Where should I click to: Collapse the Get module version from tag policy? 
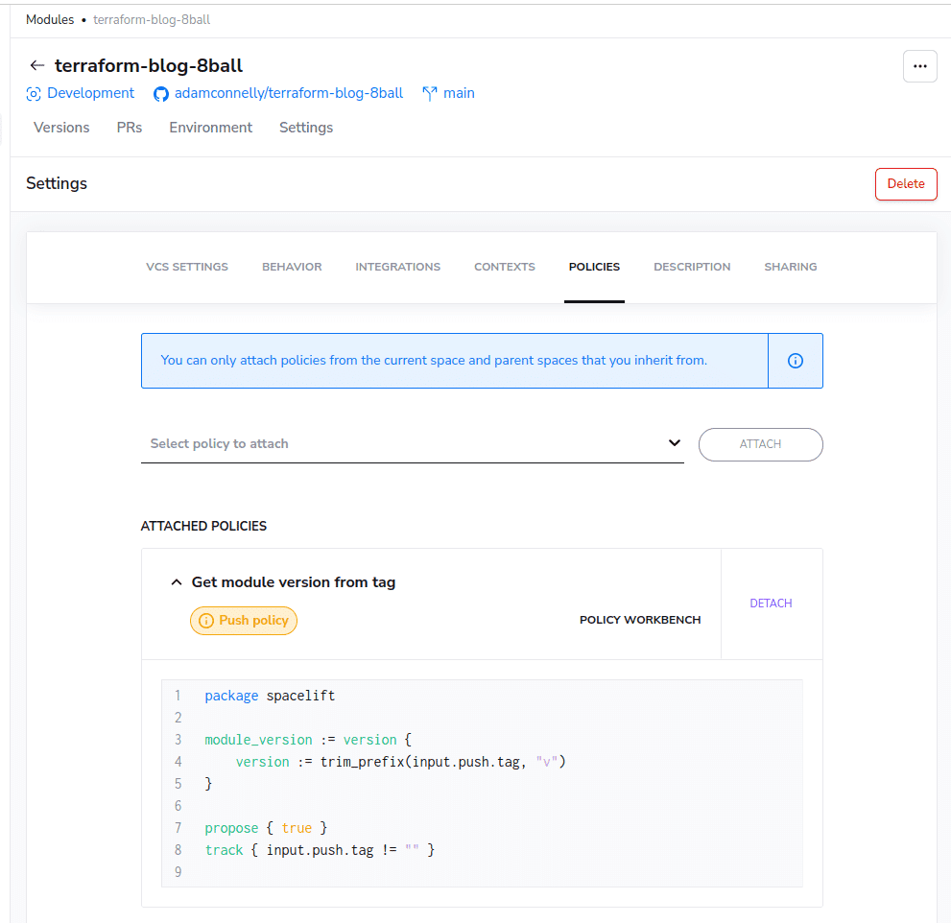click(x=177, y=582)
